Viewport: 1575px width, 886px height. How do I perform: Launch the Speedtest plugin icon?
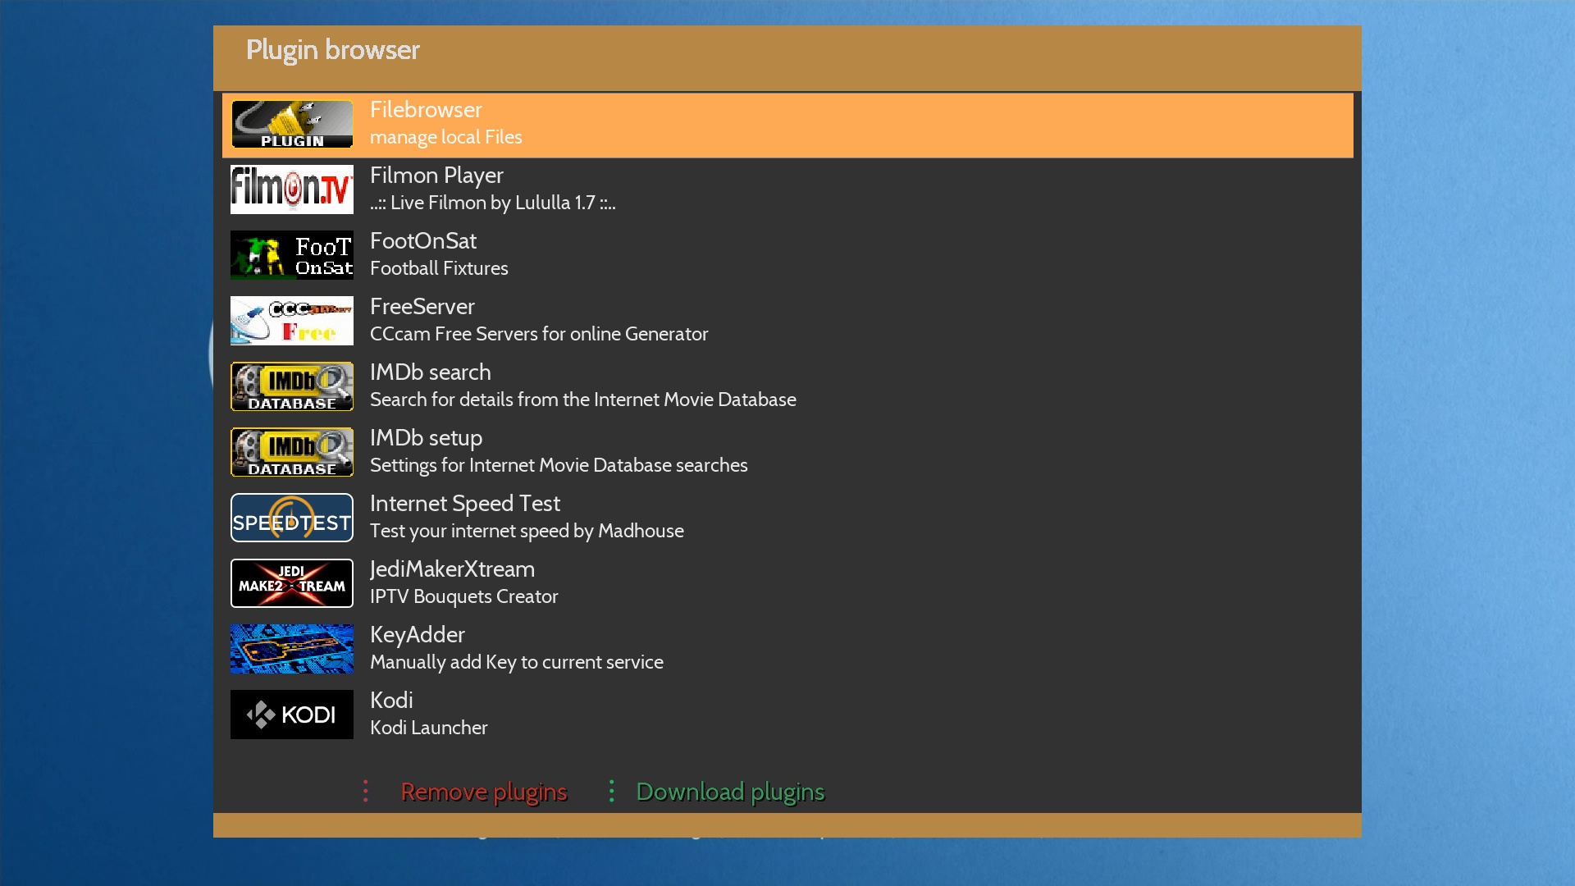292,518
